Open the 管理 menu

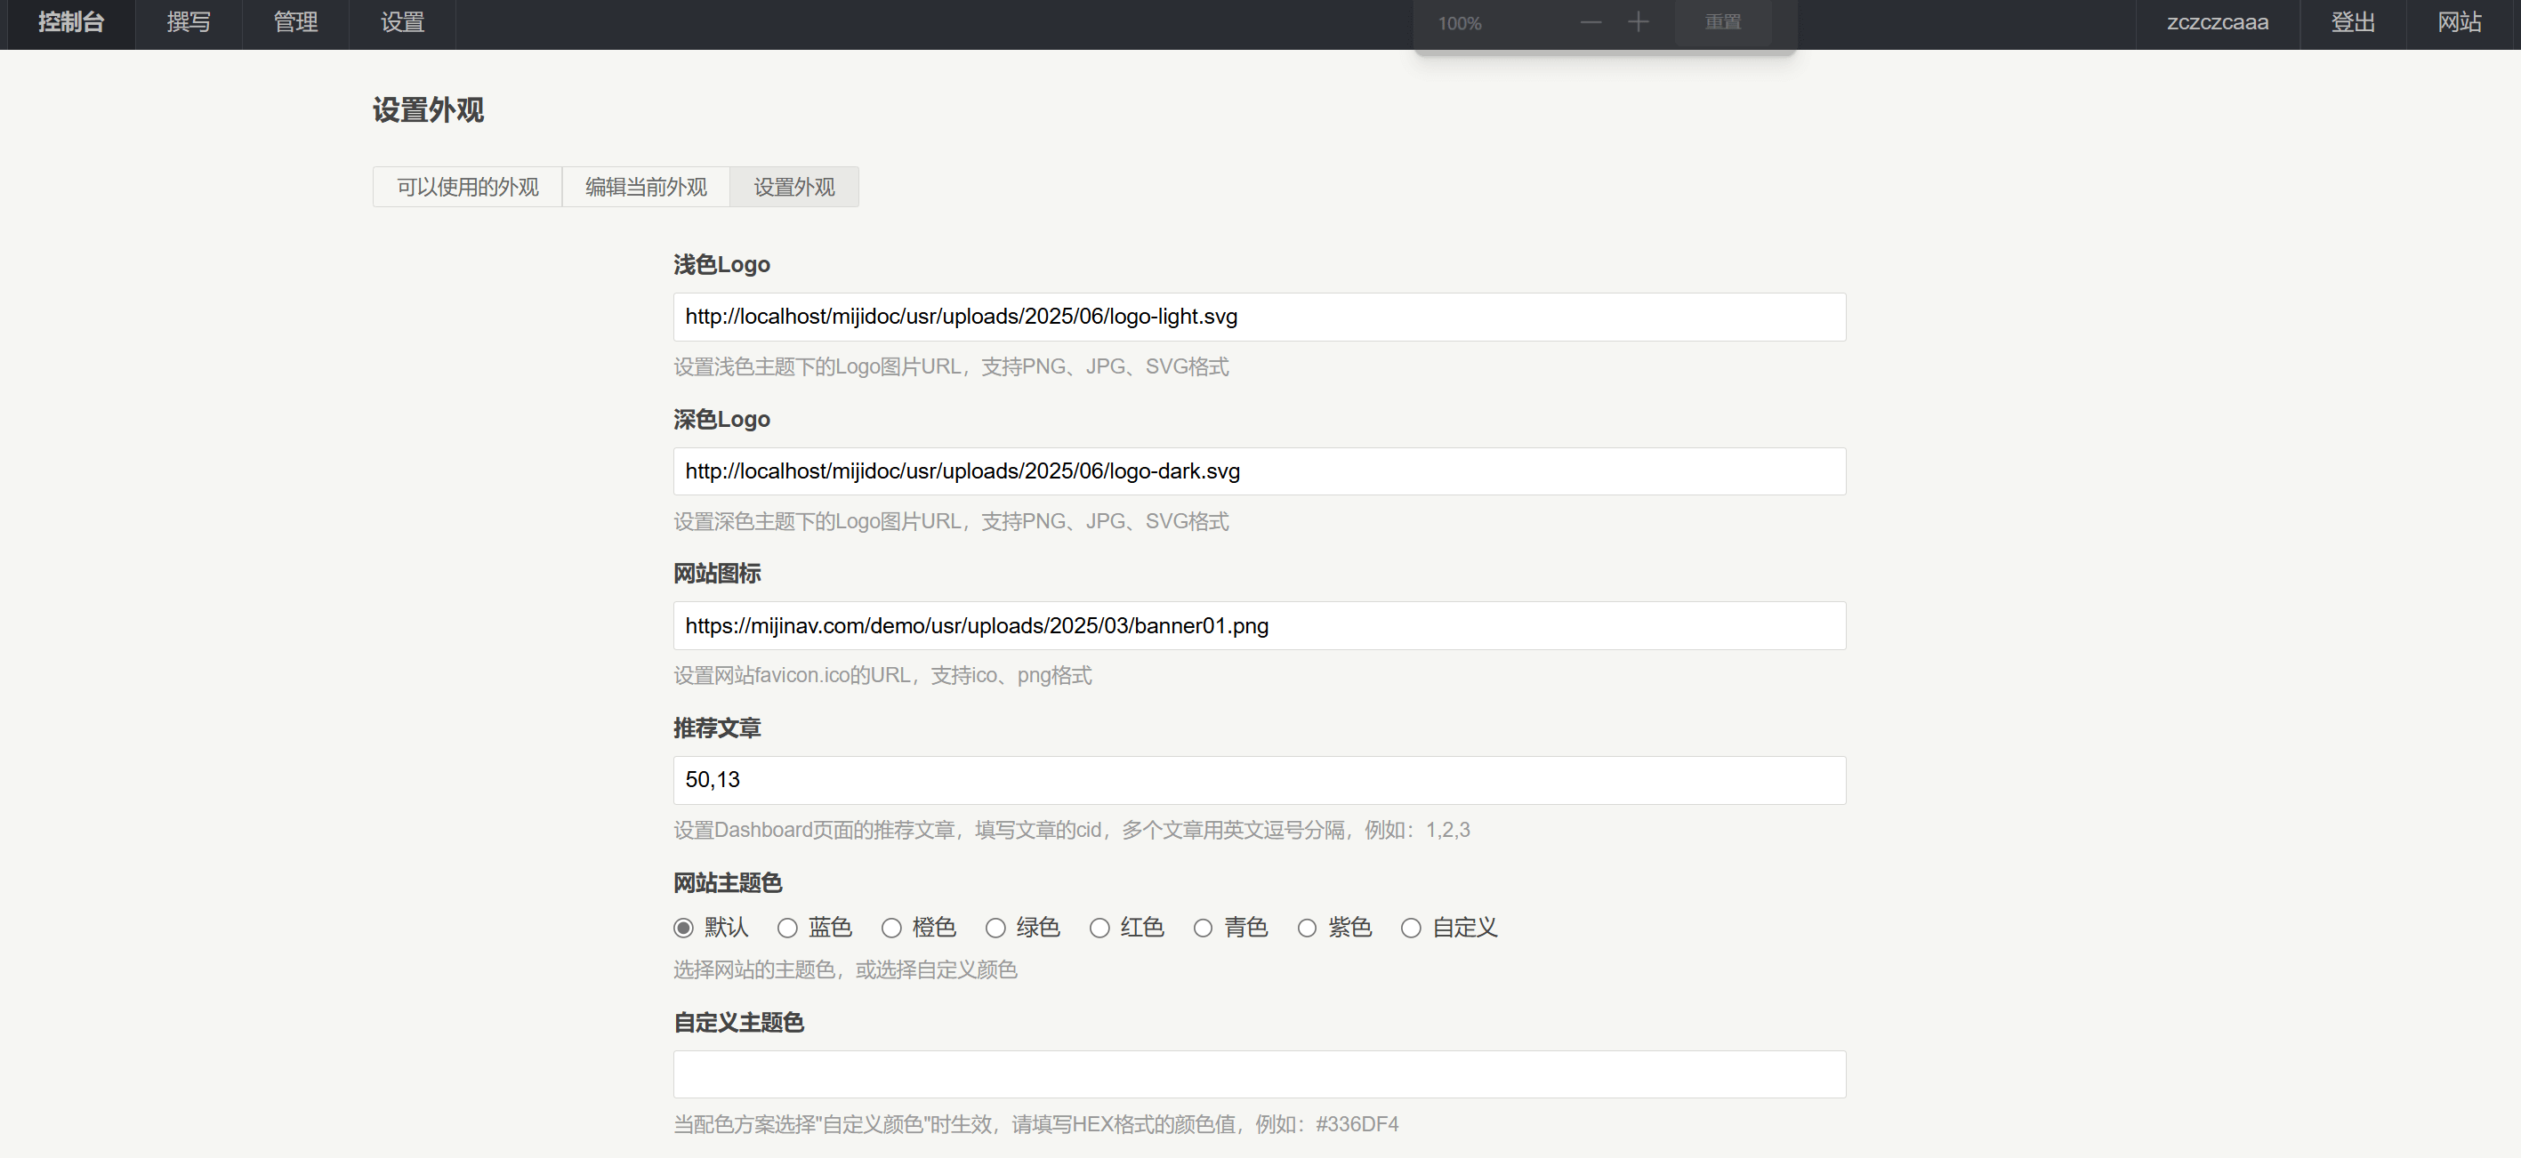(295, 22)
